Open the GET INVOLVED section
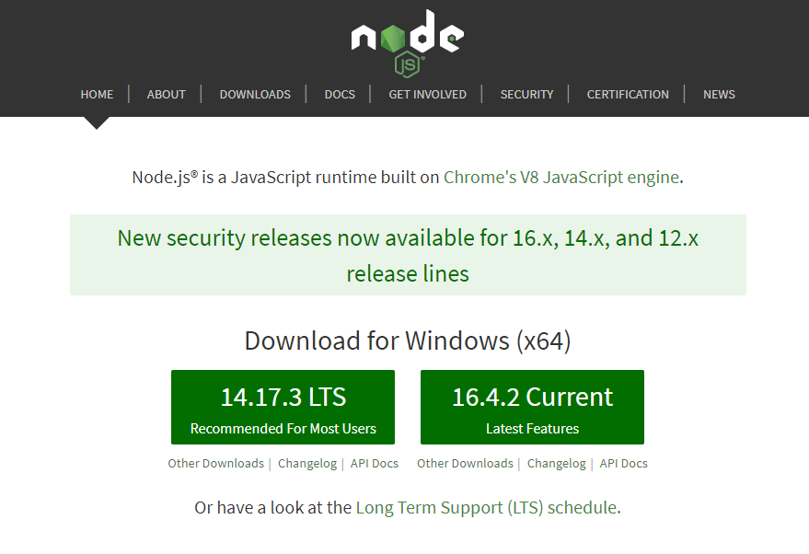This screenshot has width=809, height=554. pos(427,94)
